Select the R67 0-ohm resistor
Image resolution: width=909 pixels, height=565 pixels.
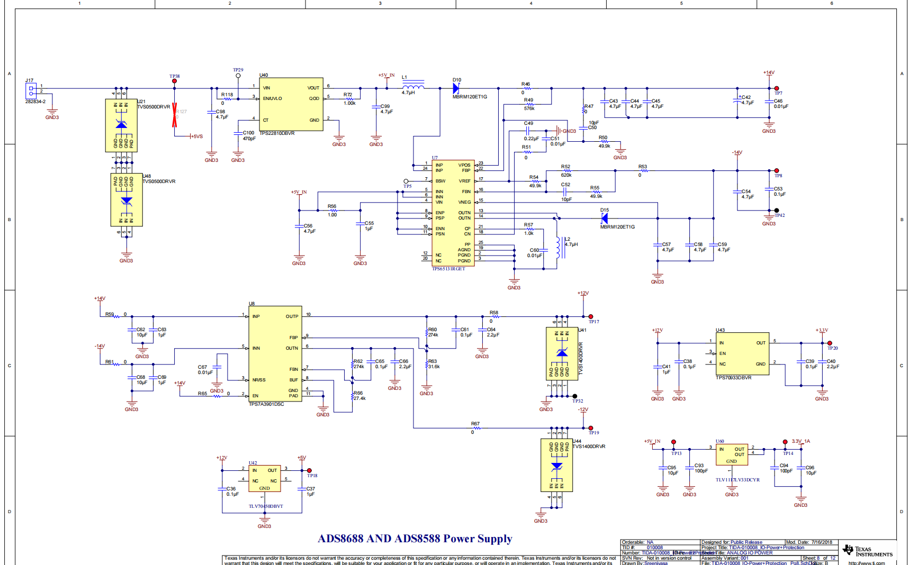477,428
